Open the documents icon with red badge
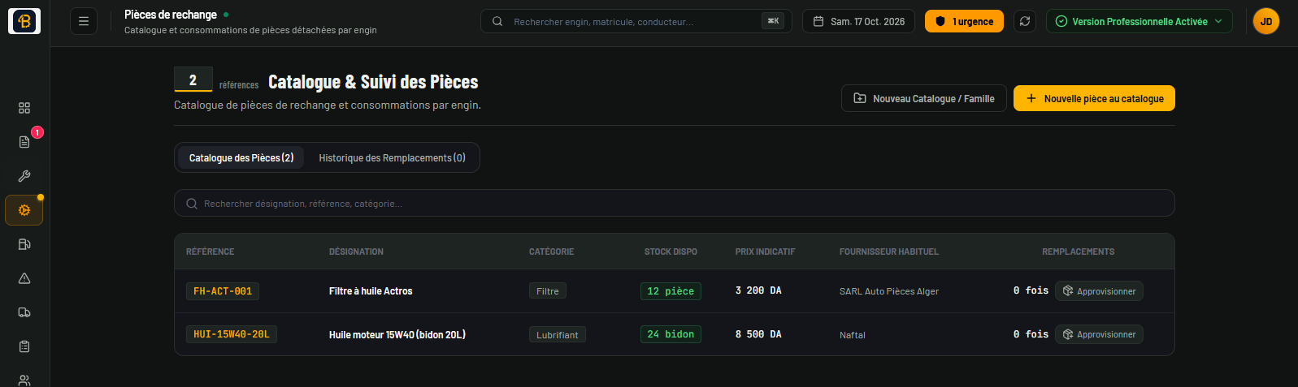The height and width of the screenshot is (387, 1298). pyautogui.click(x=24, y=142)
